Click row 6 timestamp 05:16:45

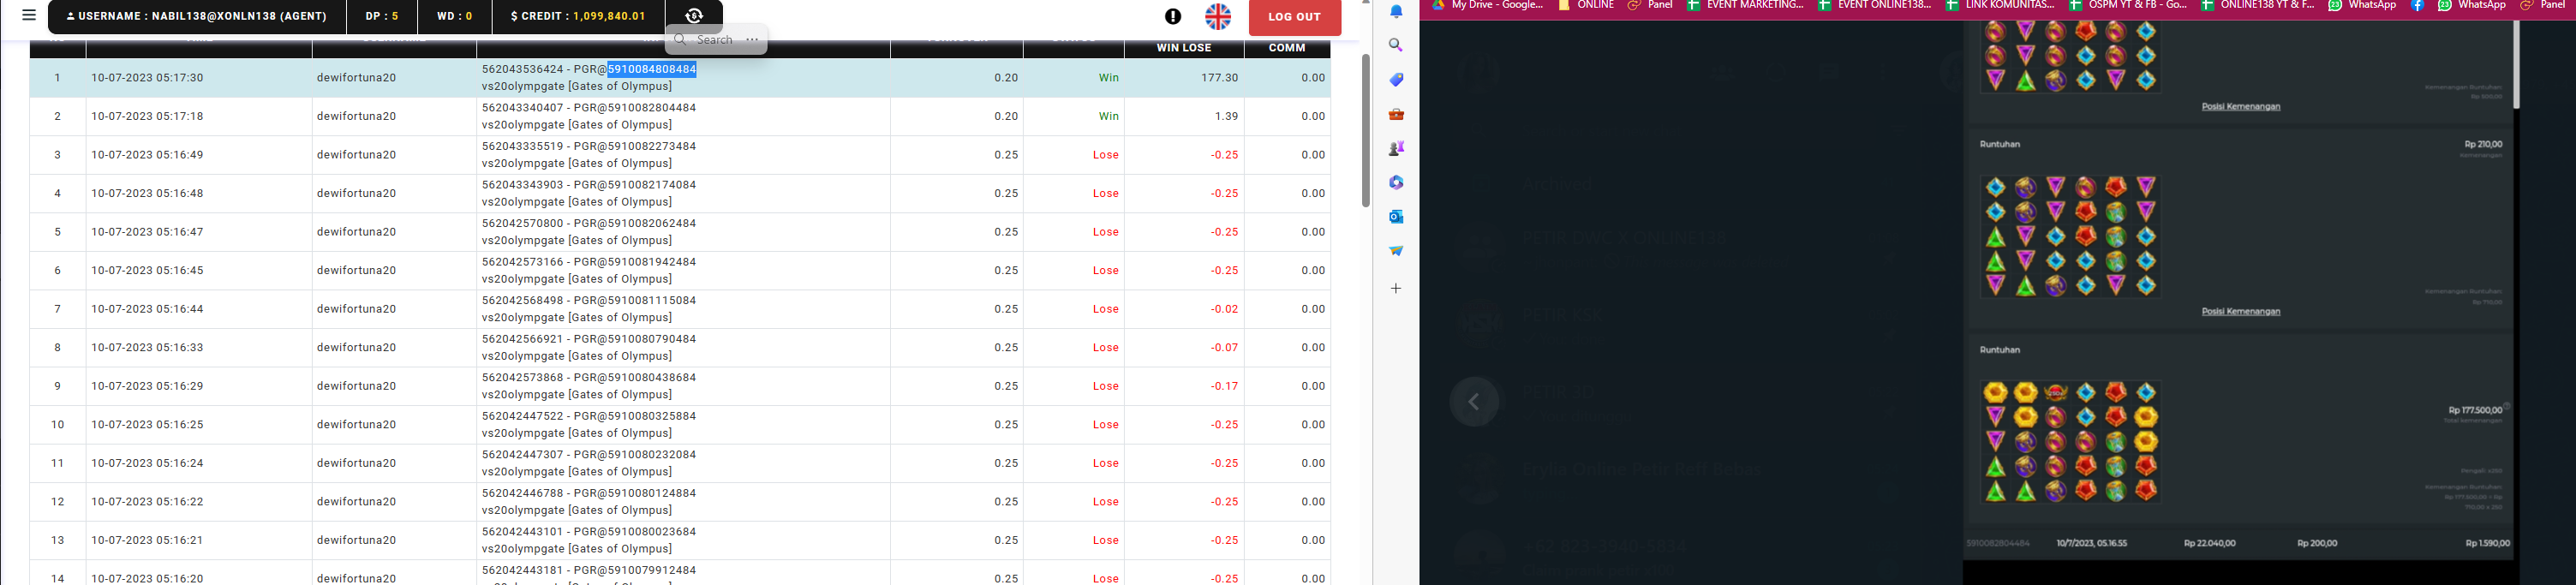pyautogui.click(x=147, y=270)
